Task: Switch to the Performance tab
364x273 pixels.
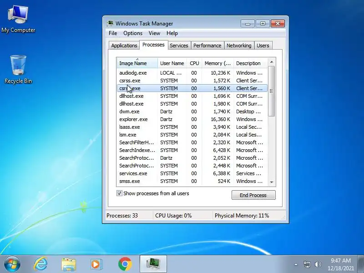Action: [x=207, y=45]
